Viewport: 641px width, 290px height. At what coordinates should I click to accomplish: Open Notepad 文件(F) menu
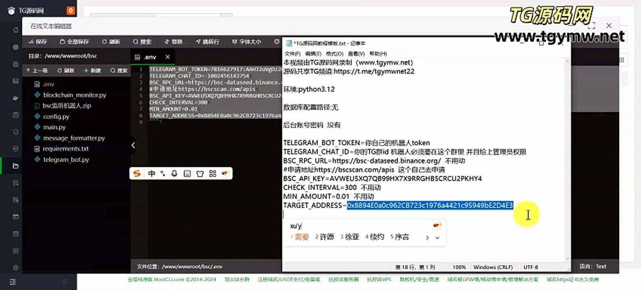coord(292,54)
